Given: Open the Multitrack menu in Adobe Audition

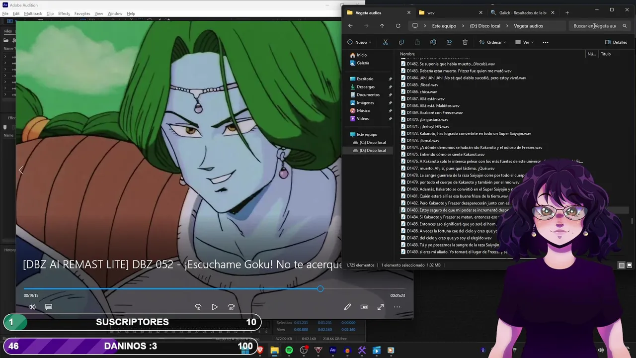Looking at the screenshot, I should [x=33, y=13].
